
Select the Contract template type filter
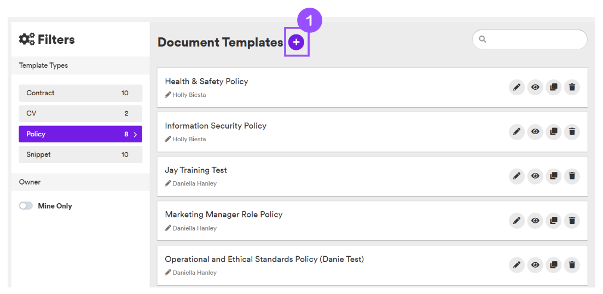pyautogui.click(x=80, y=93)
